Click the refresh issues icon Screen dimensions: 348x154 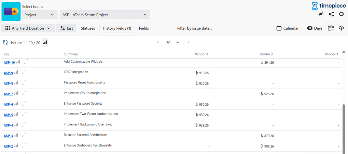click(x=5, y=43)
